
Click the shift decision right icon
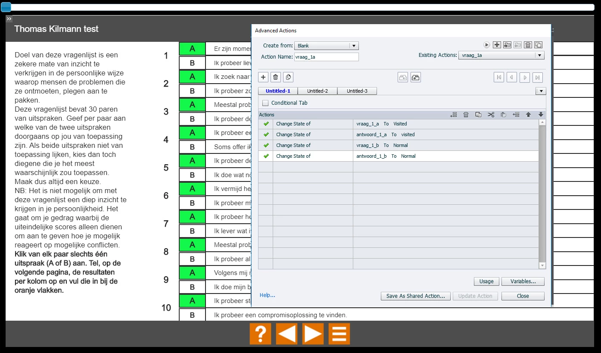click(x=415, y=77)
